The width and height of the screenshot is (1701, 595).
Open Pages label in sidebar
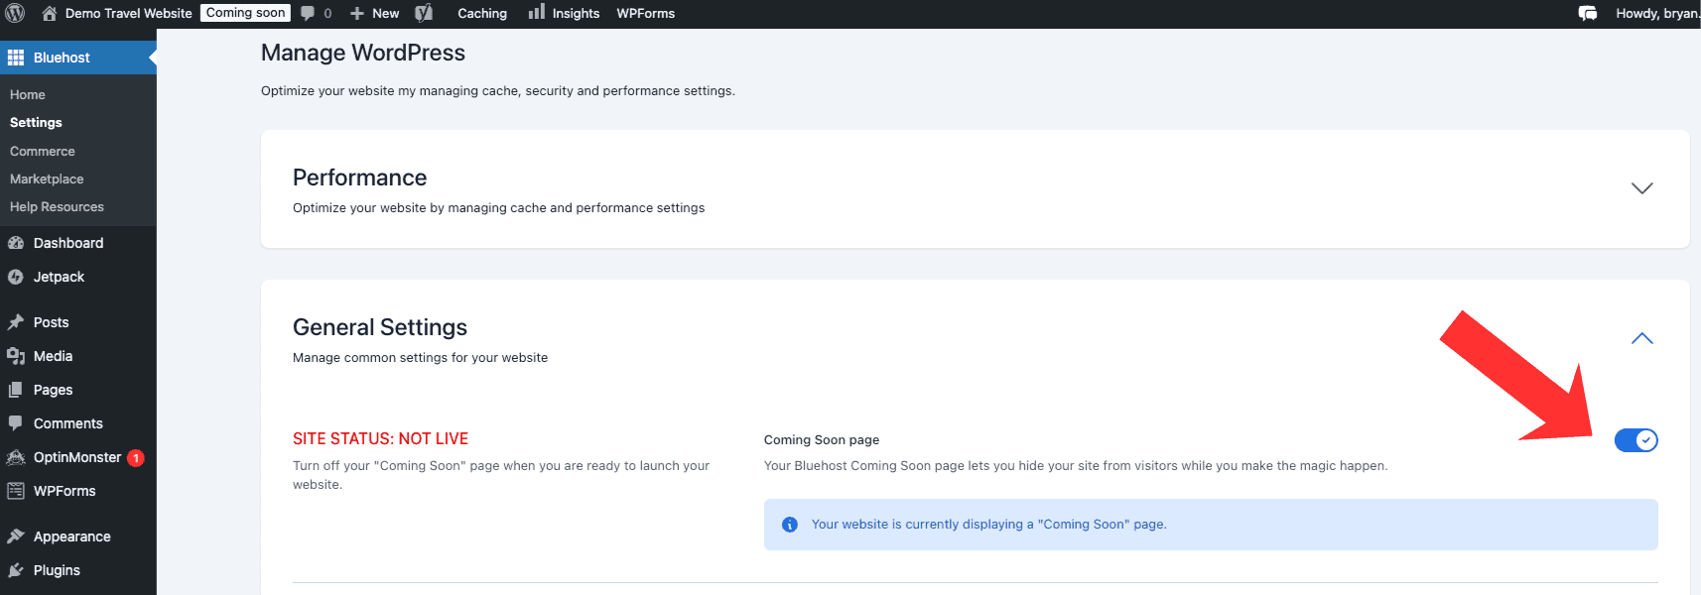pos(53,390)
